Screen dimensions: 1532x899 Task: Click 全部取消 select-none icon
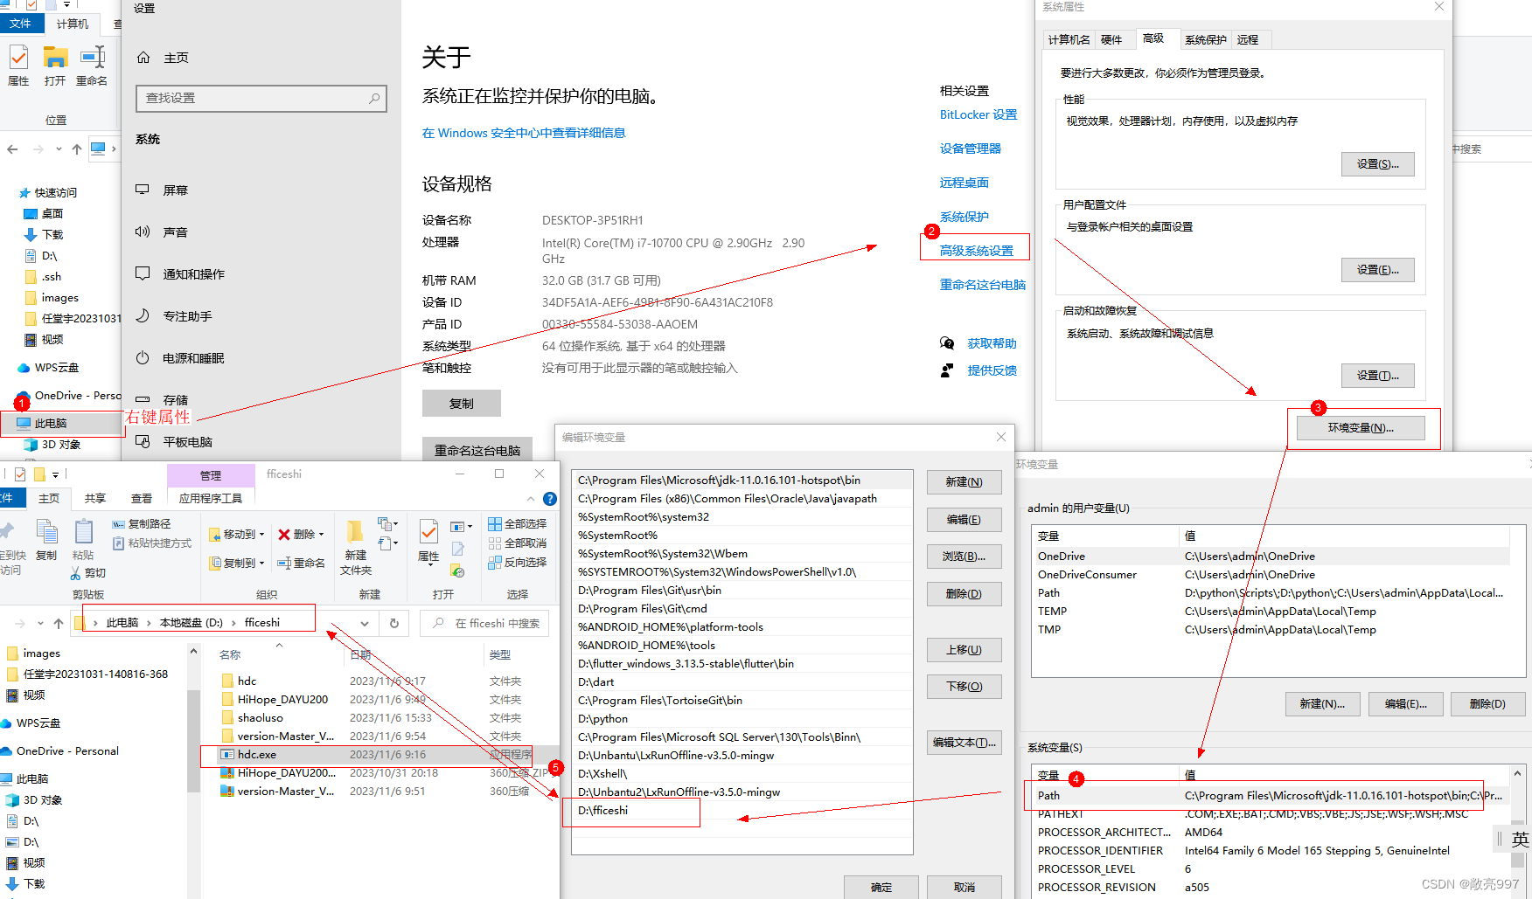[x=495, y=543]
